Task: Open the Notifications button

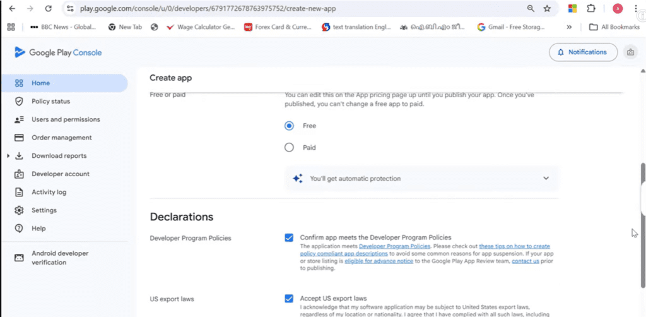Action: click(x=582, y=52)
